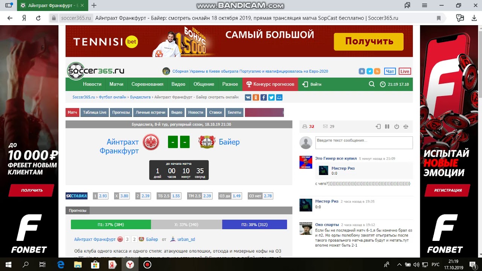Open the VK icon beside the Чат button
Viewport: 482px width, 271px height.
pyautogui.click(x=362, y=71)
